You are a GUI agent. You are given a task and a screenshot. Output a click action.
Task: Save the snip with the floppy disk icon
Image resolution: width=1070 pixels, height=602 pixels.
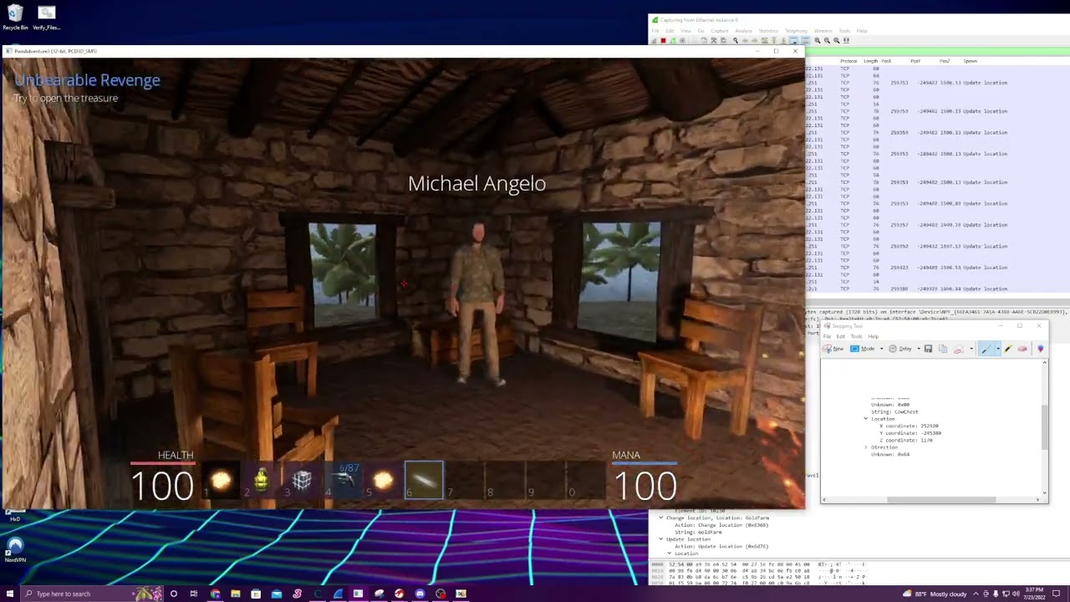(x=928, y=349)
